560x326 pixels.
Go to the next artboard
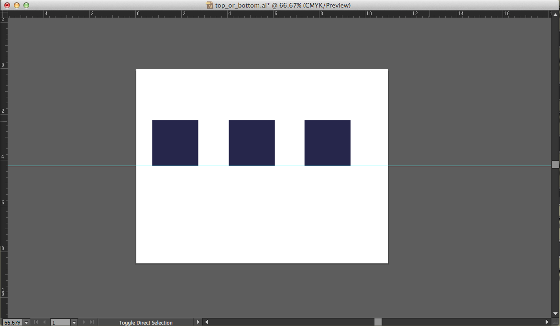pos(84,322)
